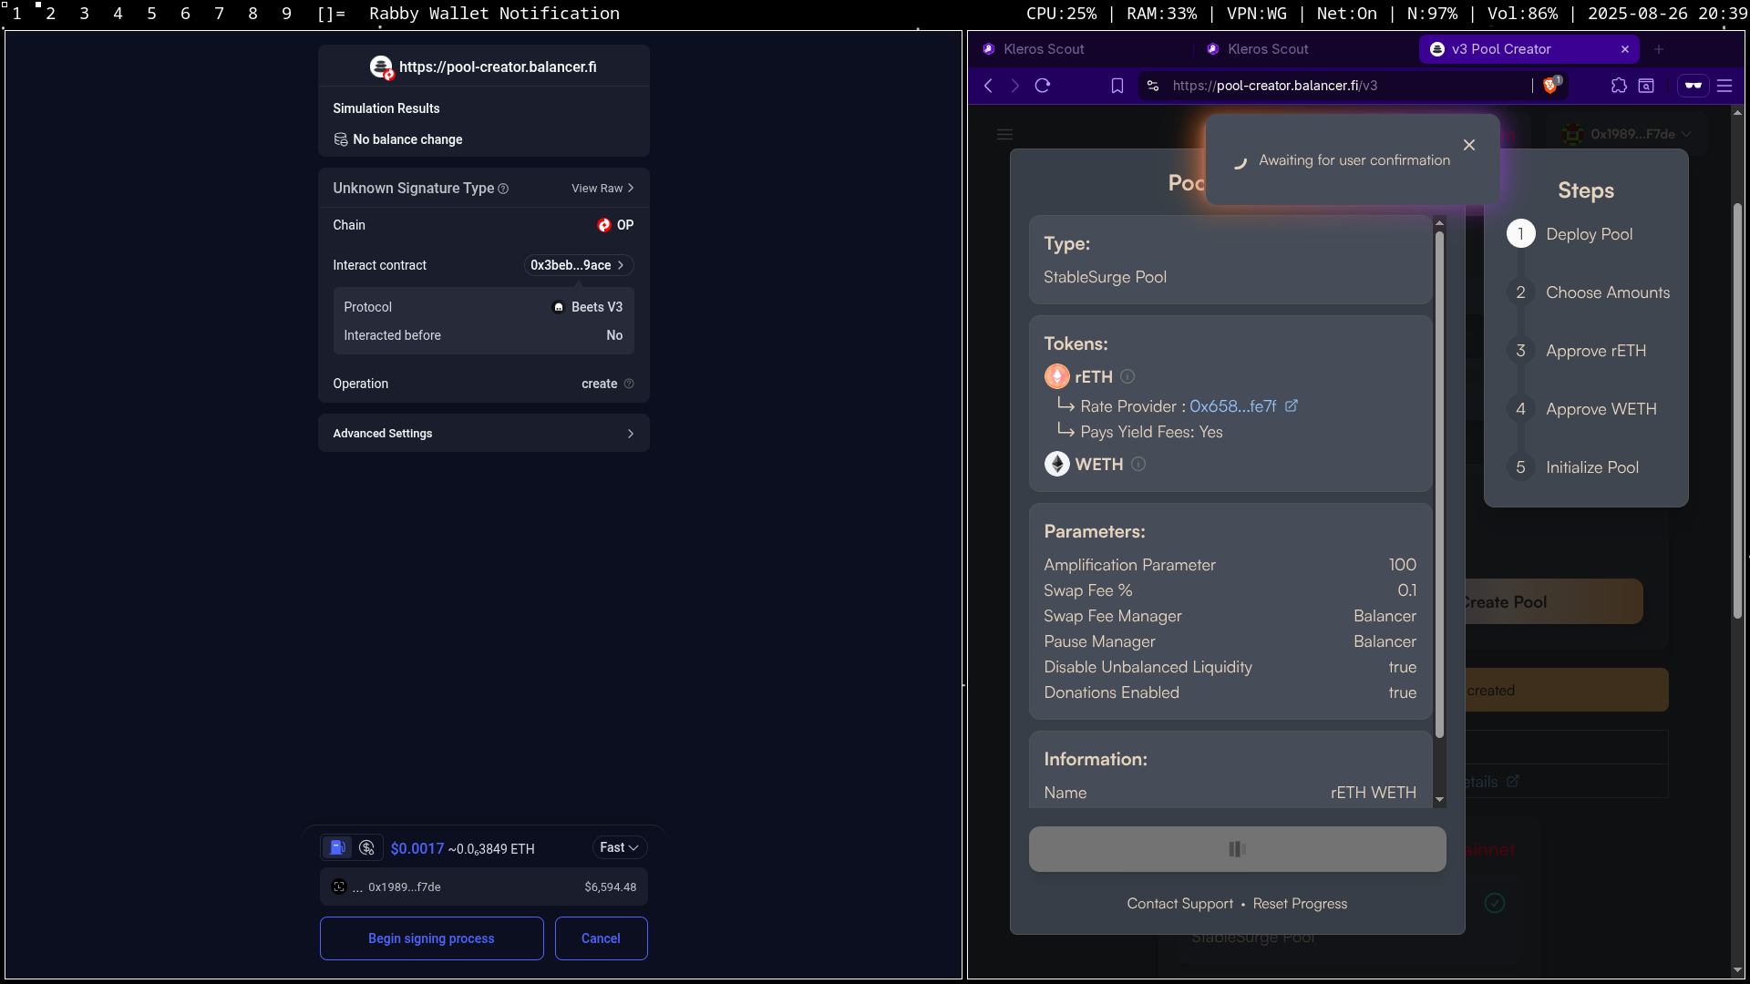Open browser extensions puzzle icon
Screen dimensions: 1750x984
click(1619, 86)
